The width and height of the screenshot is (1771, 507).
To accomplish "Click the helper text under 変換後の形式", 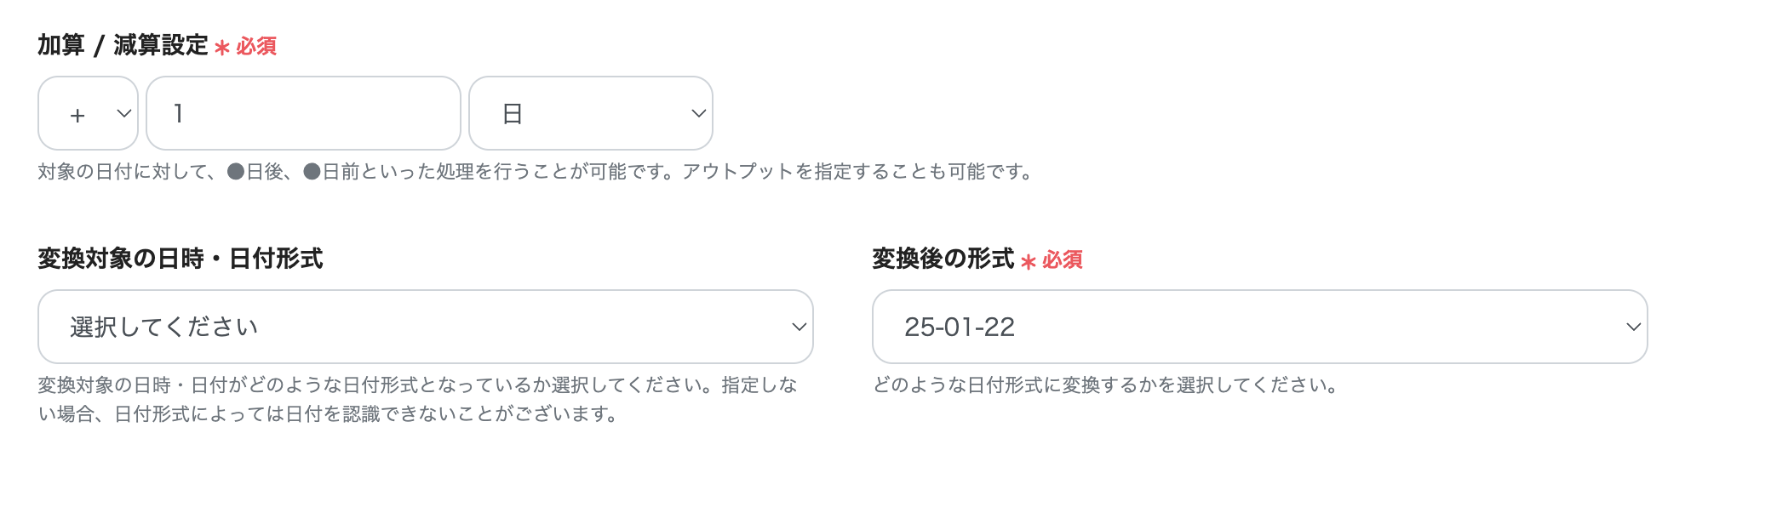I will tap(1103, 385).
